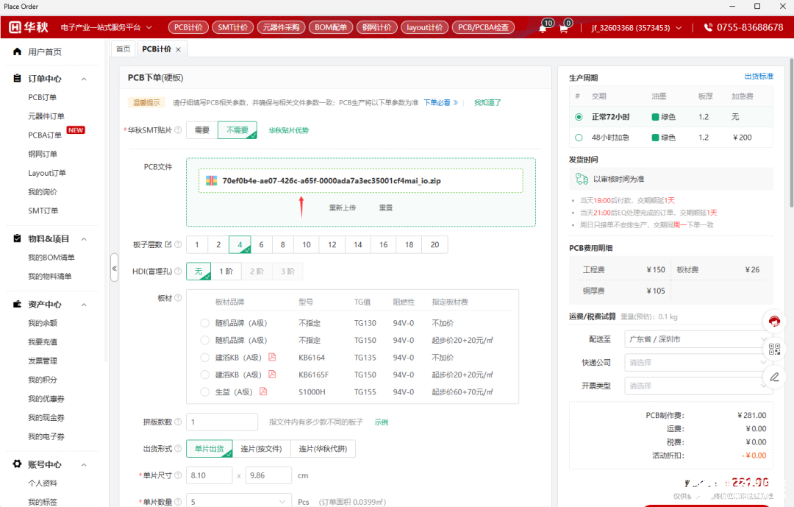The image size is (794, 507).
Task: Open the QR code floating icon
Action: 774,349
